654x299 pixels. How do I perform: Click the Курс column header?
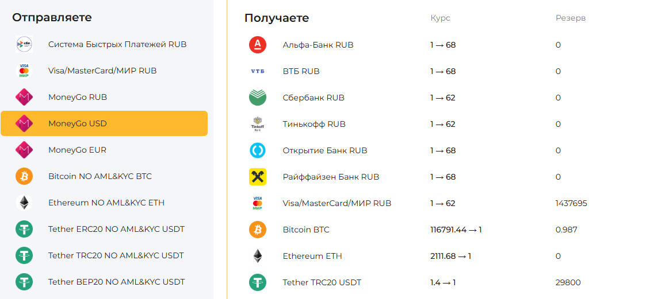point(440,18)
